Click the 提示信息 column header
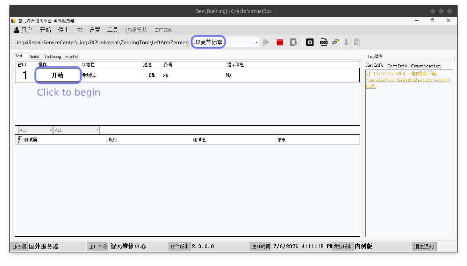This screenshot has width=467, height=266. [292, 65]
